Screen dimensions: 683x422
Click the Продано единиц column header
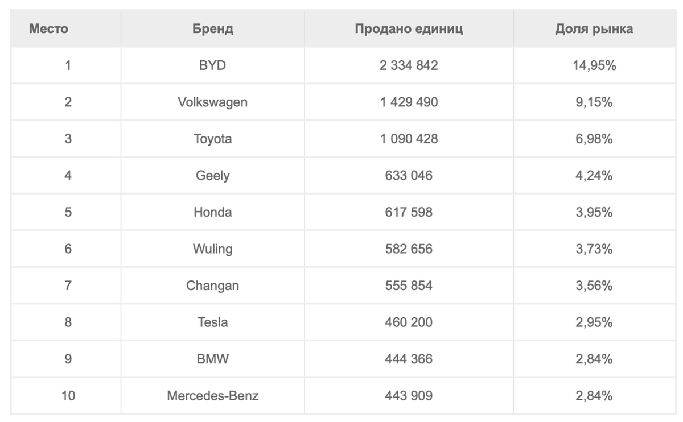pos(409,29)
